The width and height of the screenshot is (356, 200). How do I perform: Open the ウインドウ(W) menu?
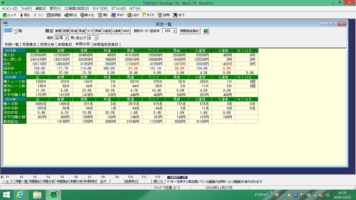pyautogui.click(x=100, y=9)
